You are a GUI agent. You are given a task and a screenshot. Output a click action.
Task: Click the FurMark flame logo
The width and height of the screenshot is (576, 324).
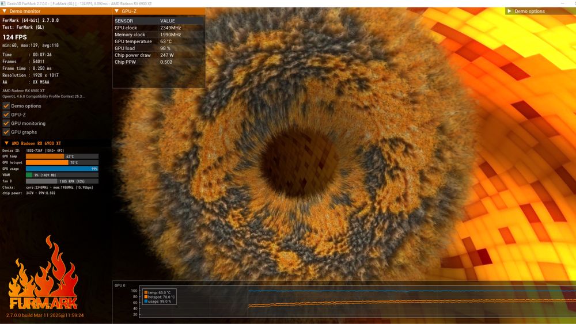click(x=43, y=273)
